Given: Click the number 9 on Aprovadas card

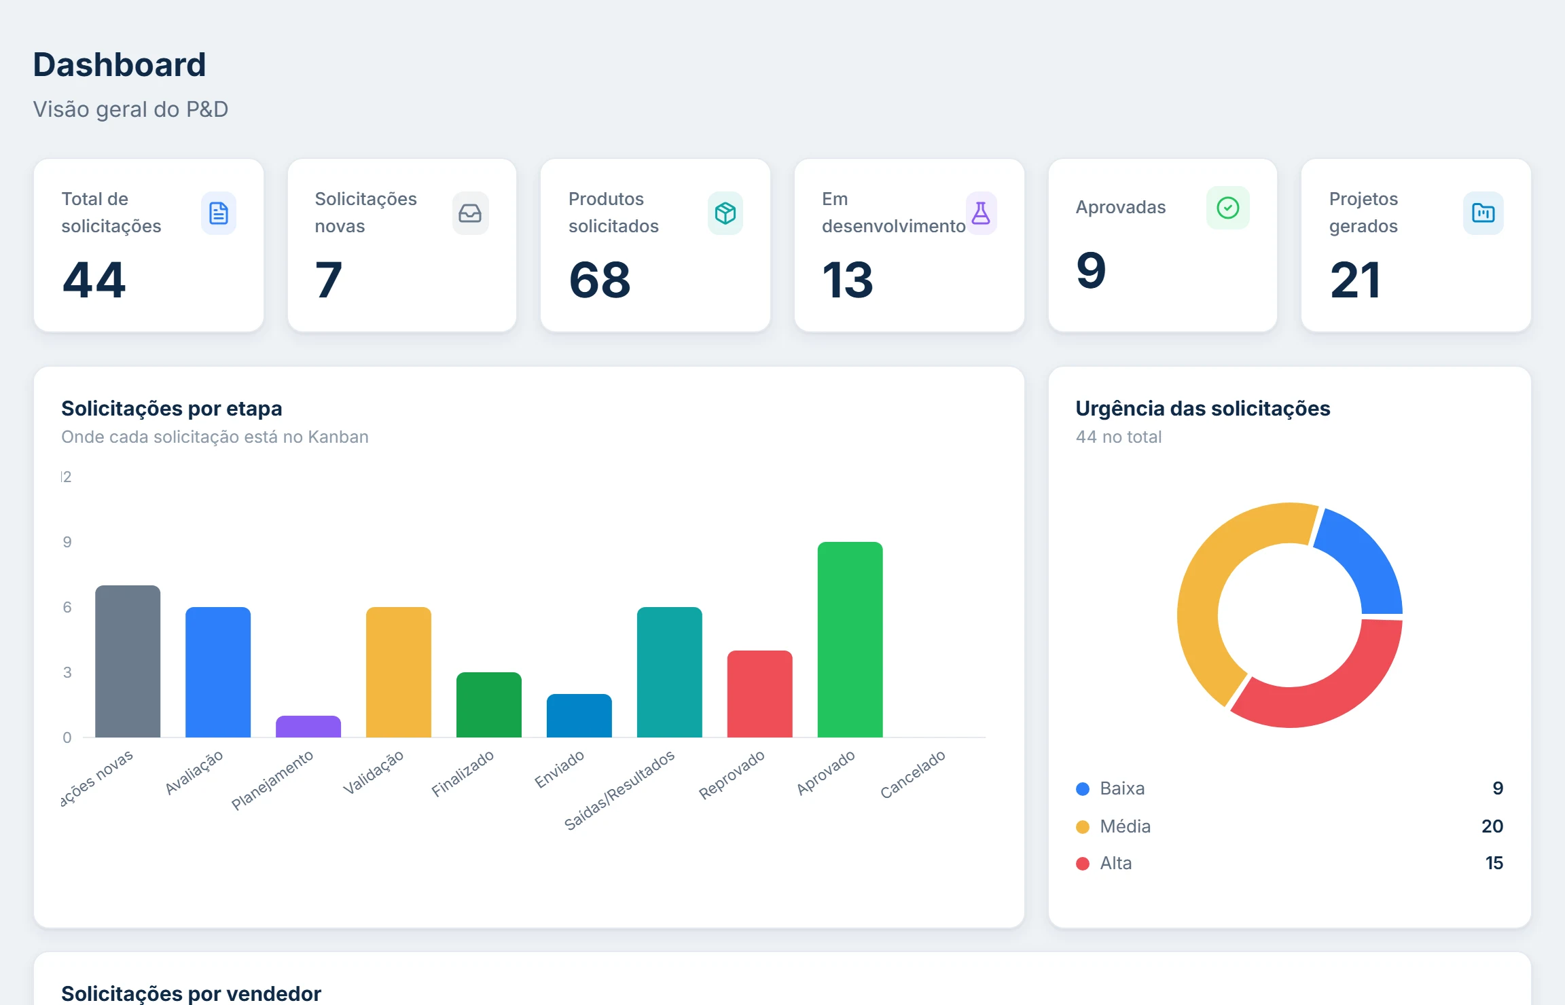Looking at the screenshot, I should (1091, 270).
